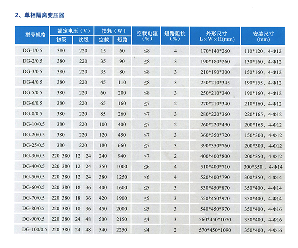This screenshot has height=248, width=298.
Task: Click the 安装尺寸 (mm) column header
Action: coord(263,35)
